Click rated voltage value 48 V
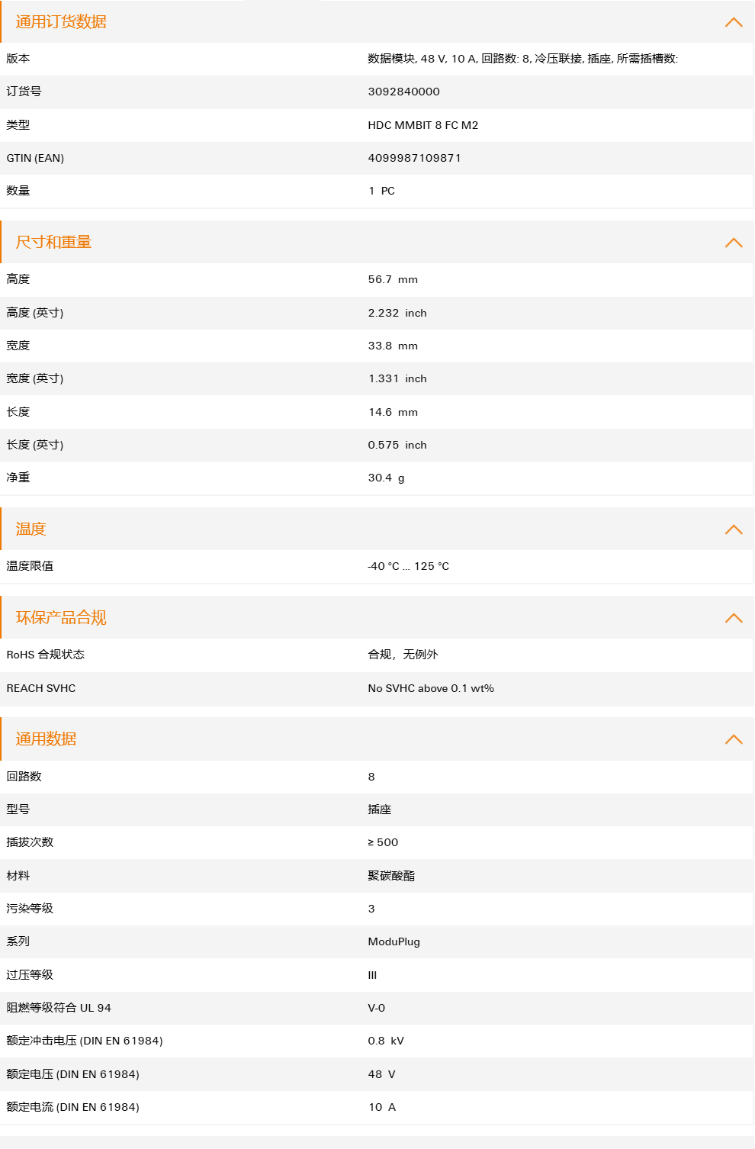Viewport: 755px width, 1149px height. (381, 1074)
